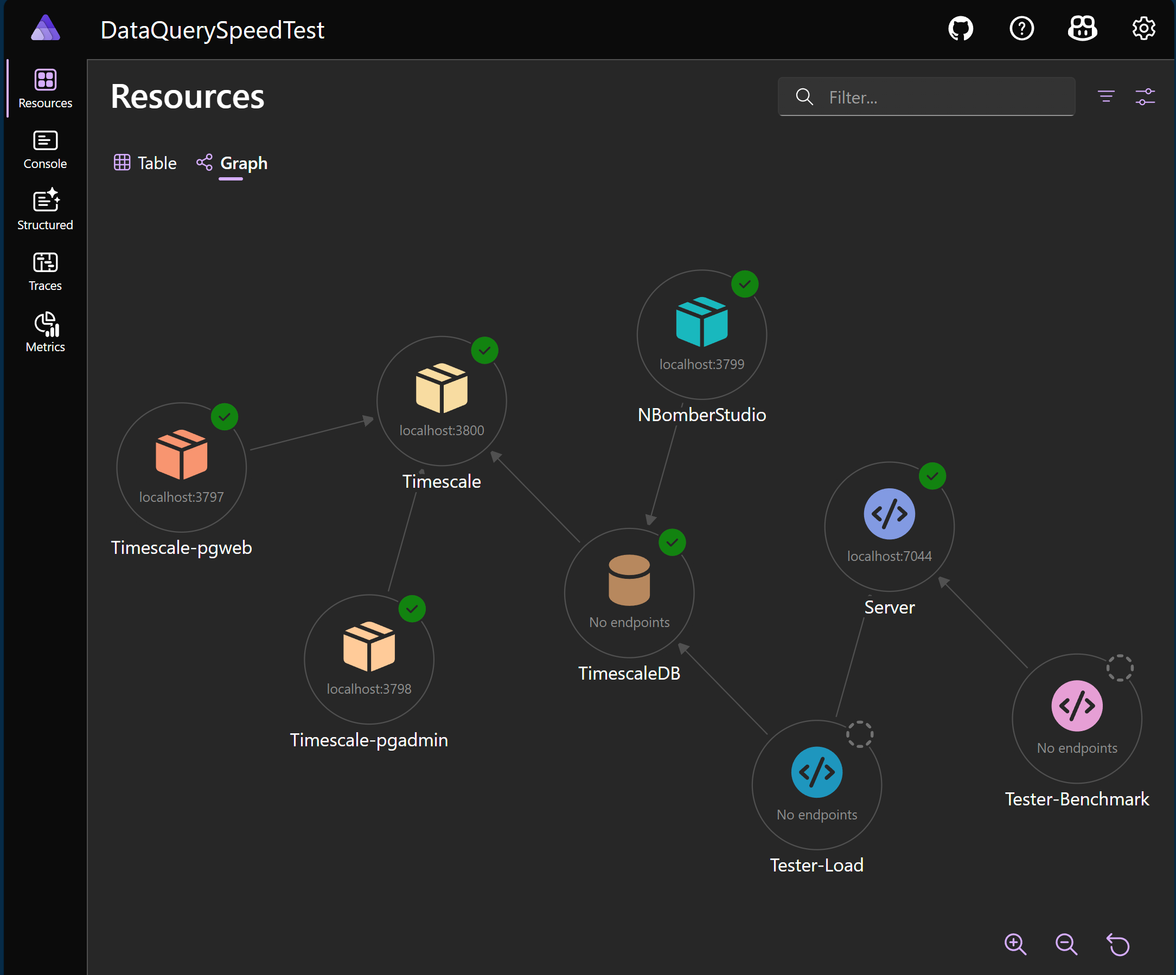The width and height of the screenshot is (1176, 975).
Task: Click the pending status badge on Tester-Load
Action: (x=860, y=734)
